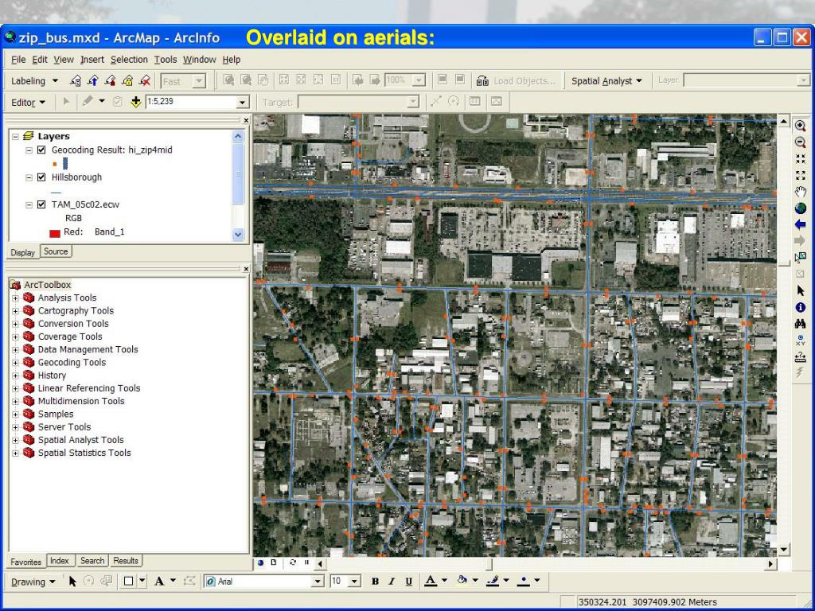This screenshot has height=611, width=815.
Task: Click the Lock Labels icon
Action: [x=127, y=80]
